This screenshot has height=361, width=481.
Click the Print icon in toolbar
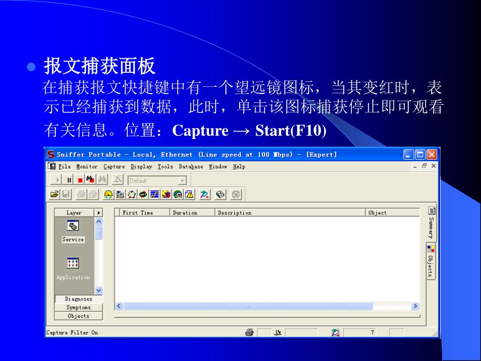pos(81,194)
